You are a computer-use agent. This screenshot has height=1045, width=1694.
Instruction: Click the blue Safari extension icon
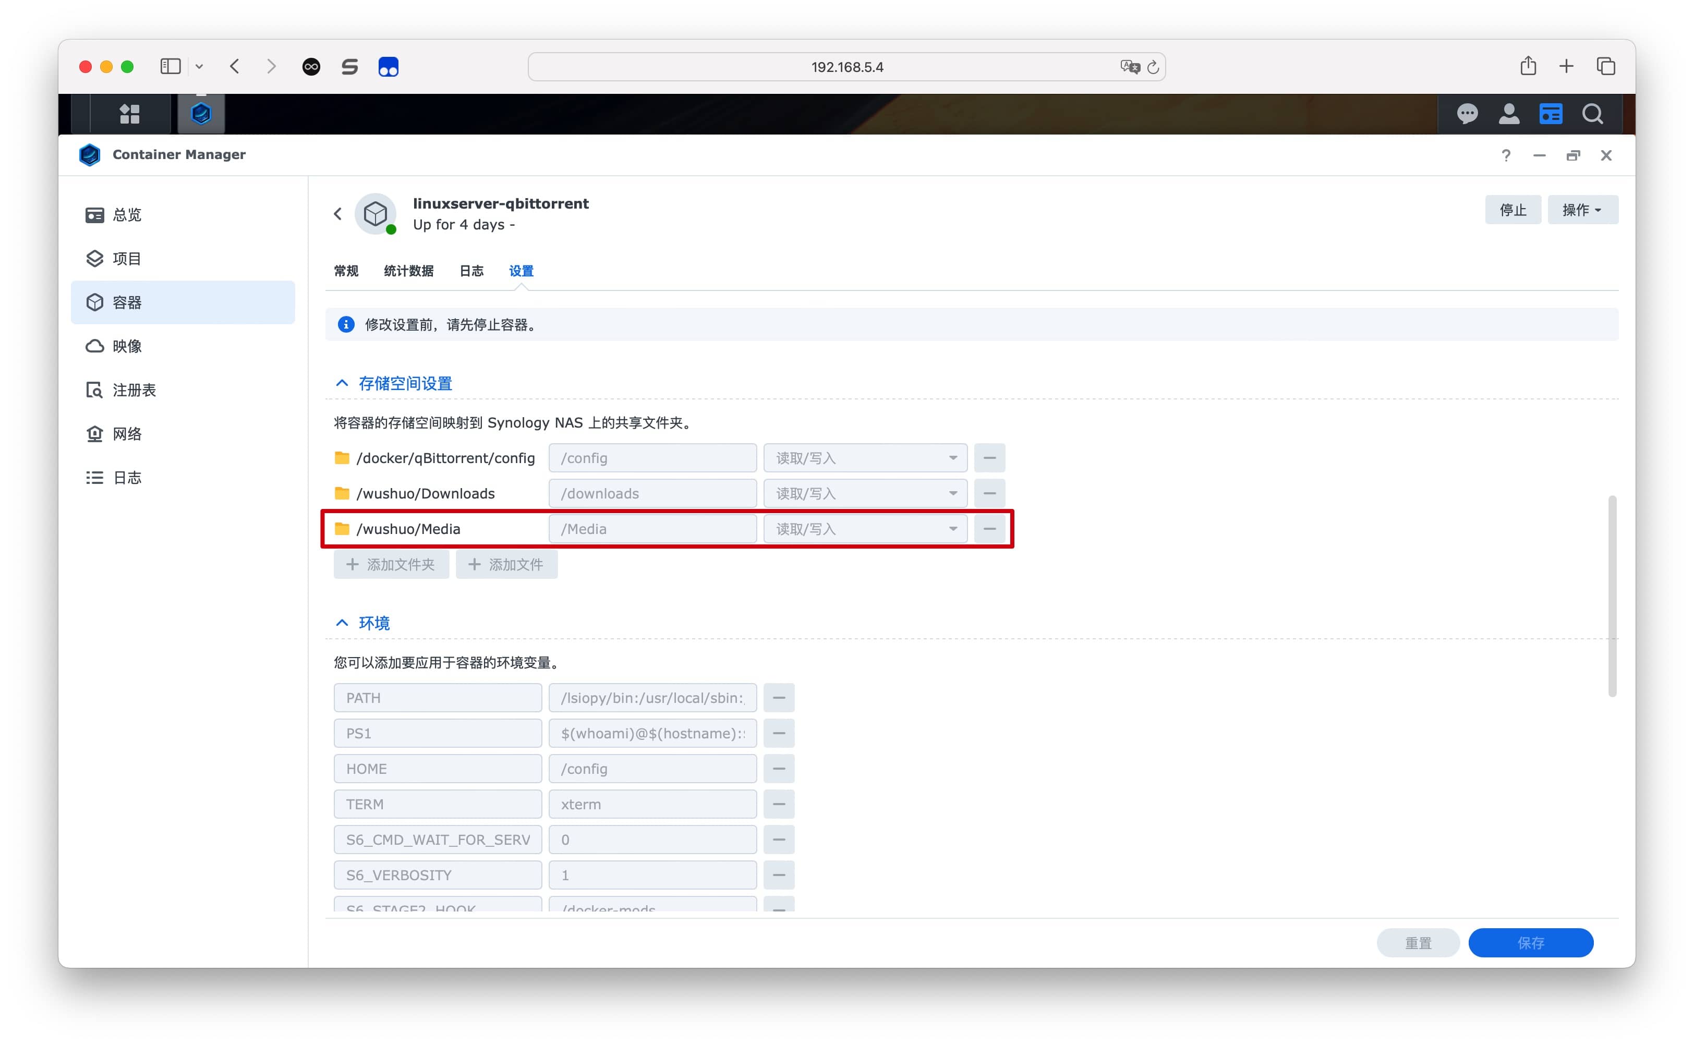389,66
